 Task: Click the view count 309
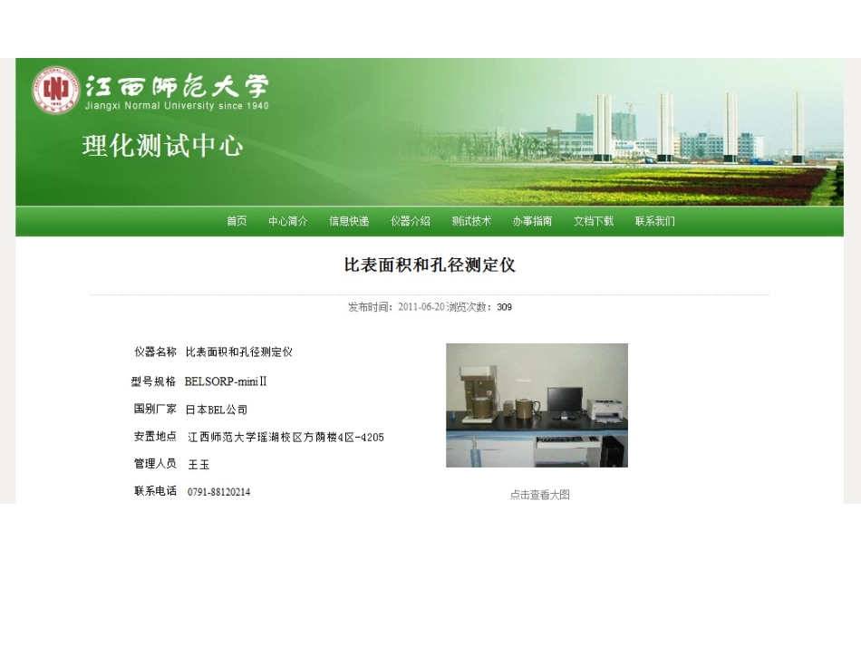point(504,307)
